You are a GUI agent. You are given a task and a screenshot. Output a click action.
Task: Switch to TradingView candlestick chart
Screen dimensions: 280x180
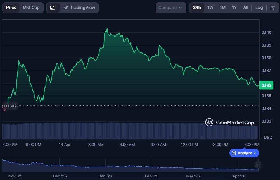(x=79, y=8)
